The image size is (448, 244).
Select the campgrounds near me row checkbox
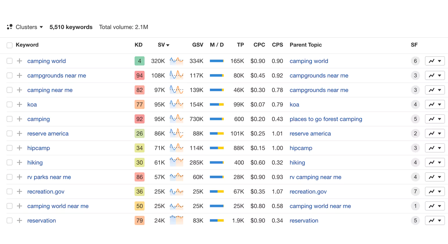click(10, 76)
